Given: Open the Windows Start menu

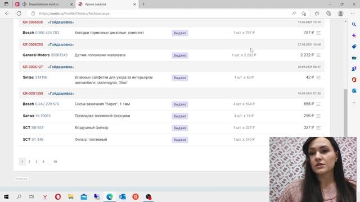Looking at the screenshot, I should point(6,197).
